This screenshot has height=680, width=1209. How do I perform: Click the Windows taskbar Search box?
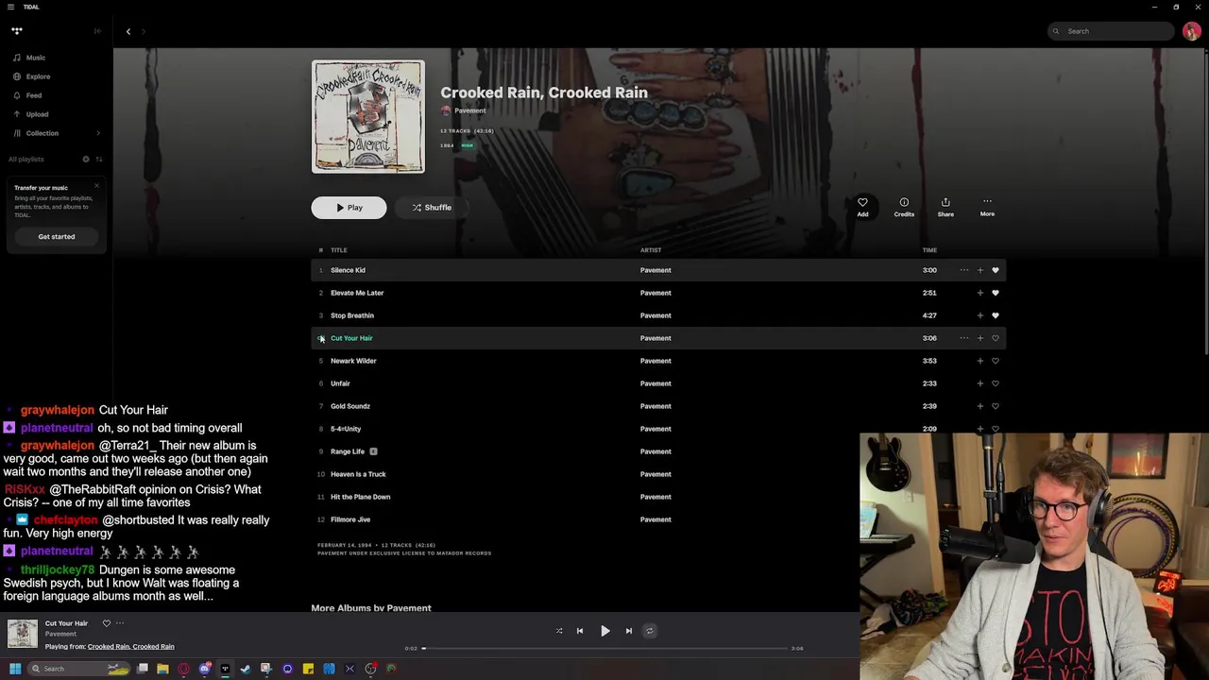coord(77,669)
